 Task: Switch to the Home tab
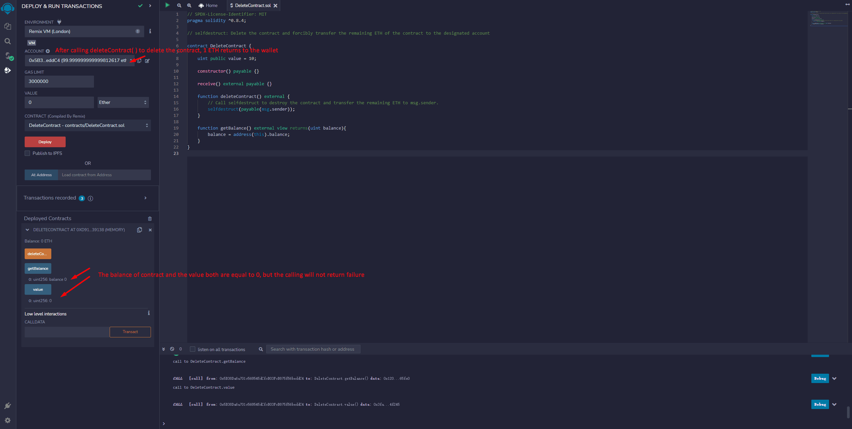coord(208,5)
